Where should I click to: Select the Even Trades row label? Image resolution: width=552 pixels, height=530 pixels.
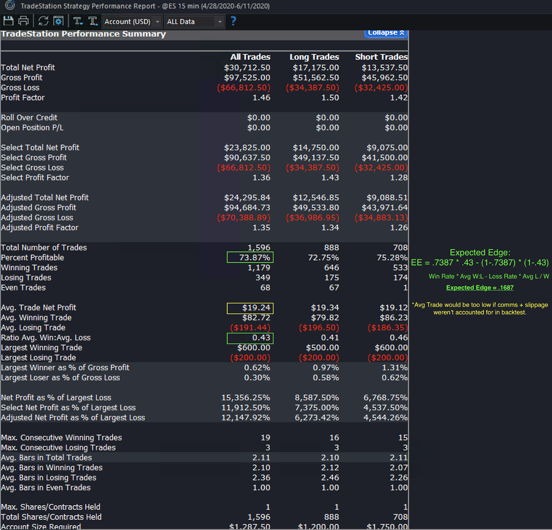pos(23,288)
